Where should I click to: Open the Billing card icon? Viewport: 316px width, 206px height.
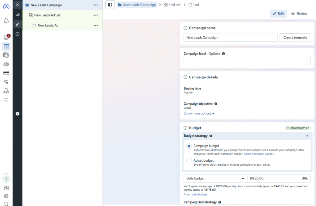click(x=6, y=73)
